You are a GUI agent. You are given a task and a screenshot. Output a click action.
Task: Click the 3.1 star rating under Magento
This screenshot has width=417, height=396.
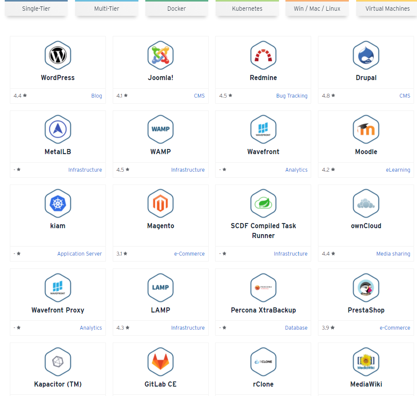[122, 253]
